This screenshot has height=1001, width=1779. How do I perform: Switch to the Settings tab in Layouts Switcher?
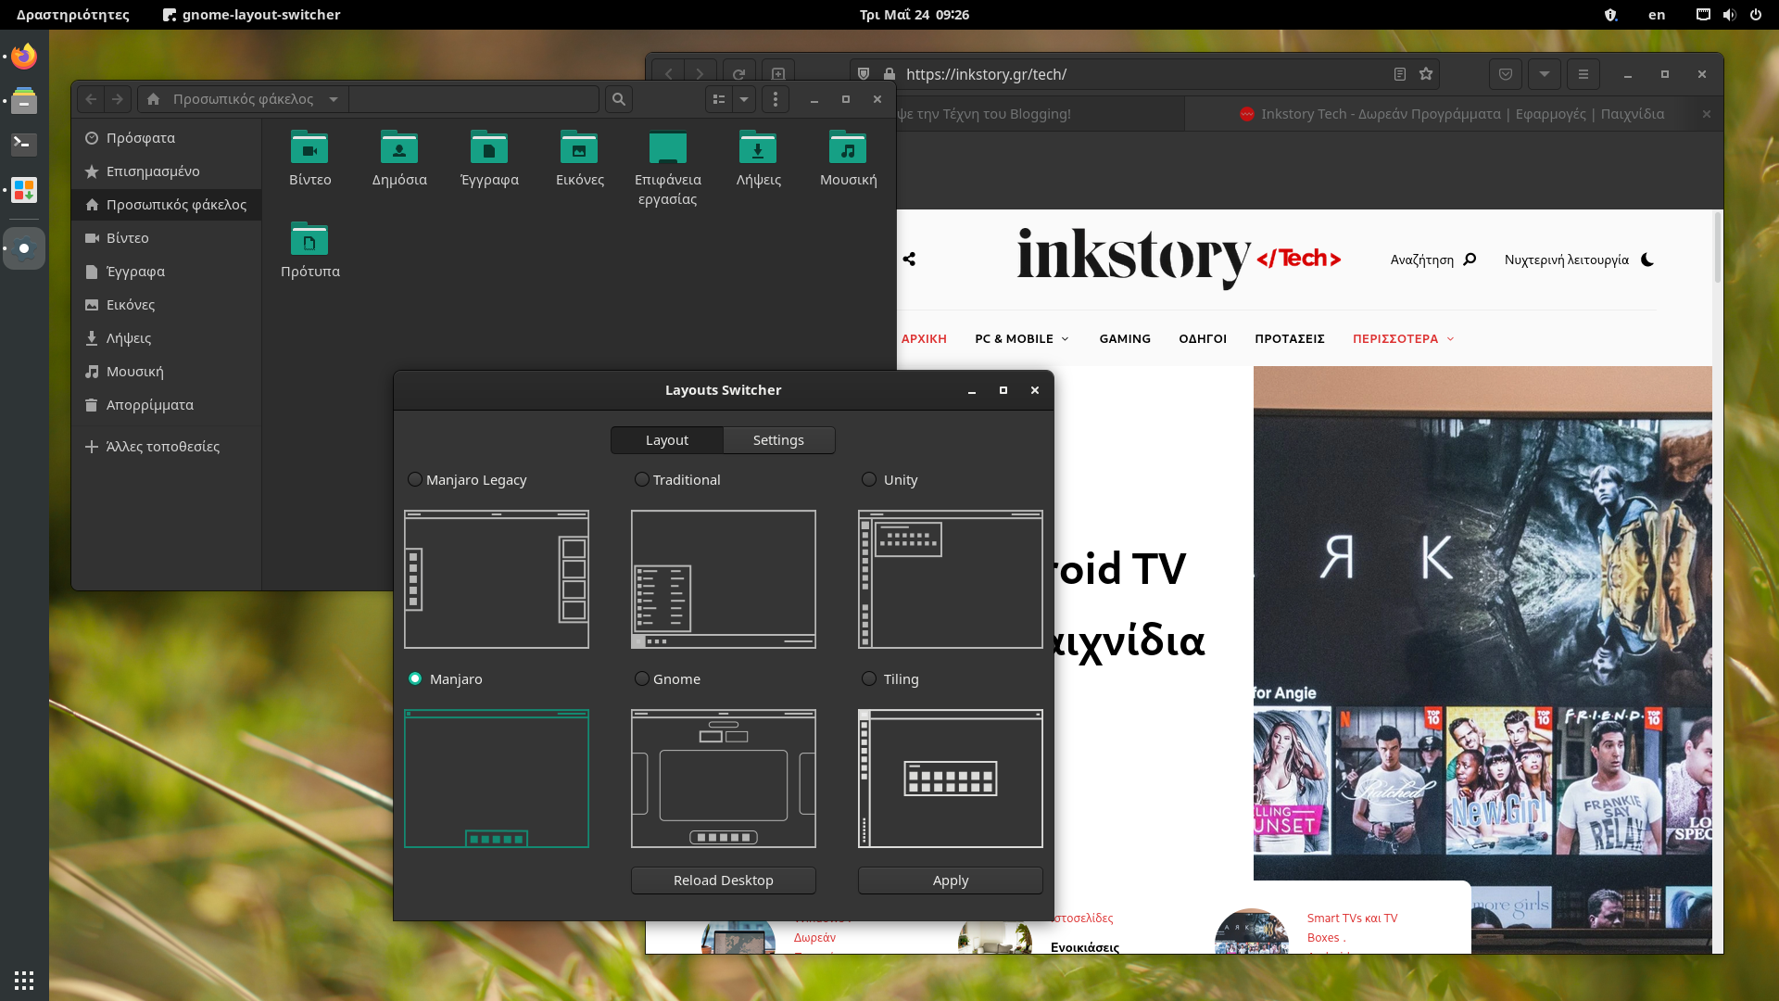(x=778, y=439)
